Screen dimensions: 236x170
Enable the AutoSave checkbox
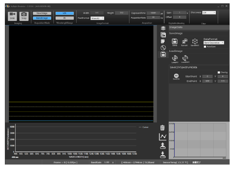[x=205, y=47]
